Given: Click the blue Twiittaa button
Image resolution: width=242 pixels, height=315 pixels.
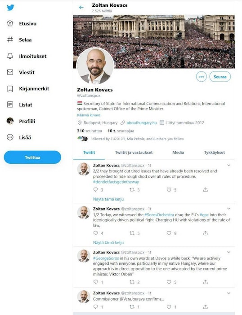Looking at the screenshot, I should pos(32,157).
